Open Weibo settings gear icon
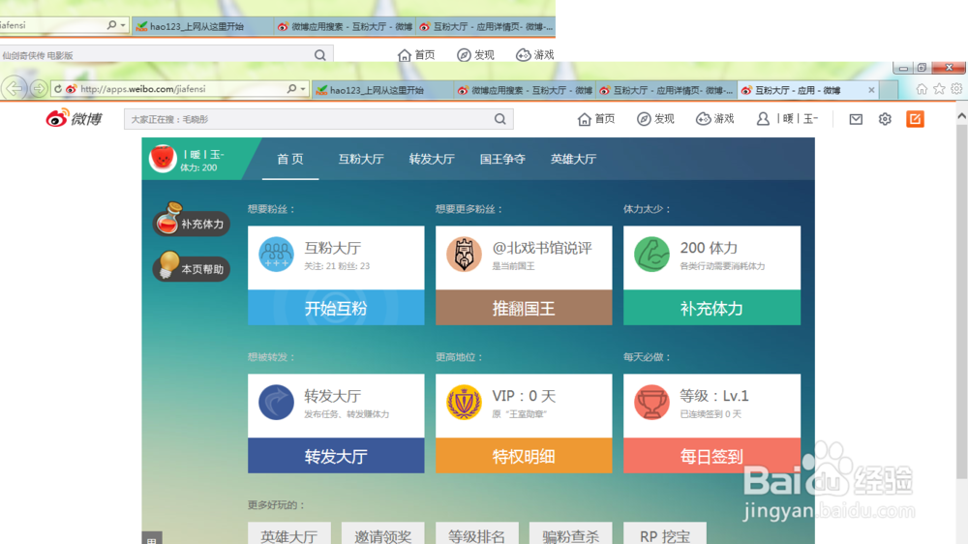This screenshot has height=544, width=968. click(x=885, y=119)
